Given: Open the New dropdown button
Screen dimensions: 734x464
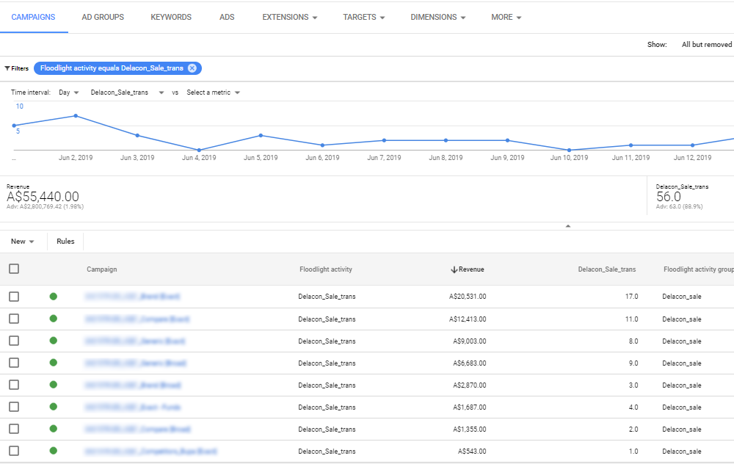Looking at the screenshot, I should click(23, 242).
